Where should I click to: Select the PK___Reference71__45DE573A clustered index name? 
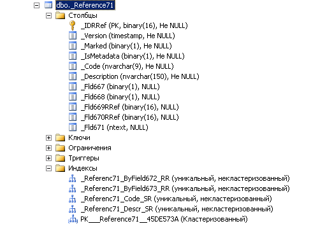coord(164,219)
